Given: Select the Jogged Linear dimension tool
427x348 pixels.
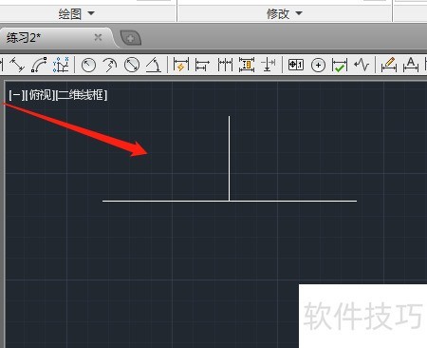Looking at the screenshot, I should 362,65.
